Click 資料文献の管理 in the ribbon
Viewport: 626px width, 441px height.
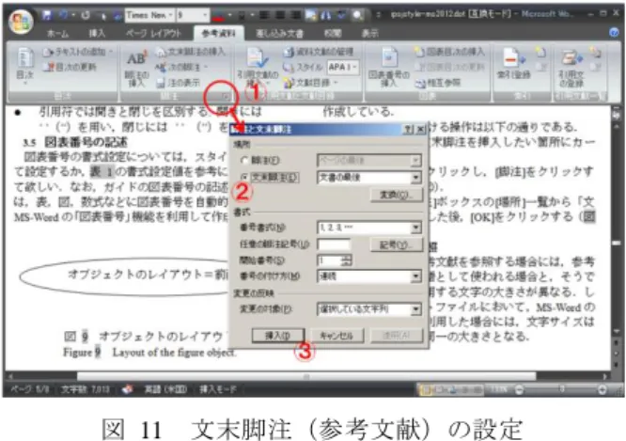(x=319, y=52)
